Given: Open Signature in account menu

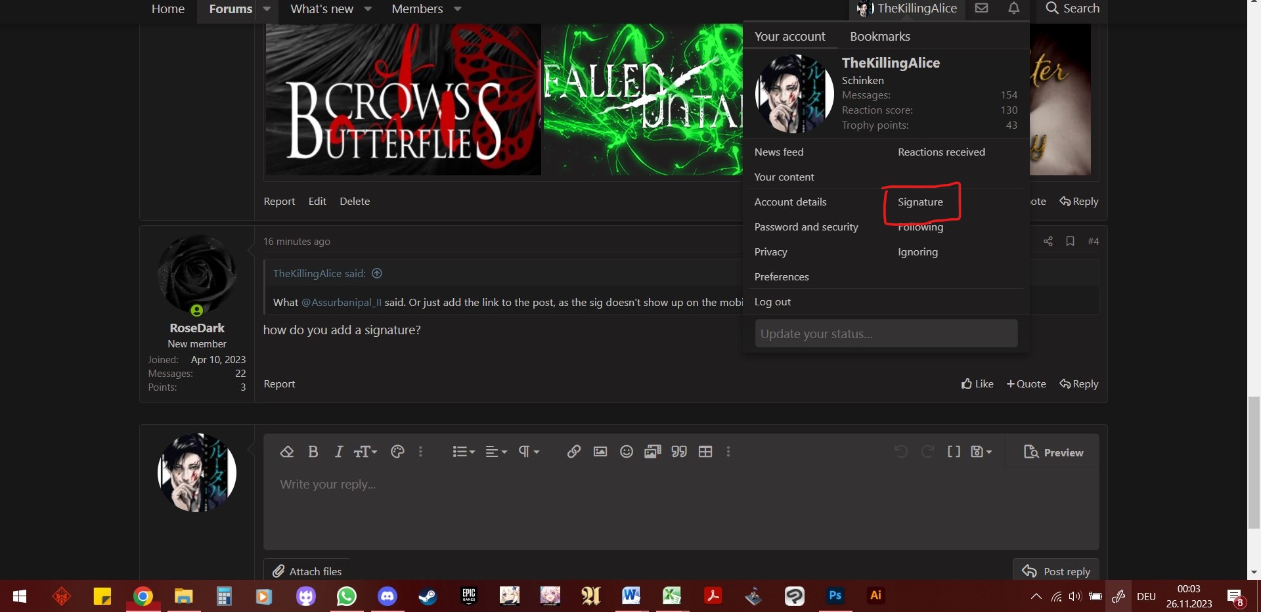Looking at the screenshot, I should click(x=920, y=202).
